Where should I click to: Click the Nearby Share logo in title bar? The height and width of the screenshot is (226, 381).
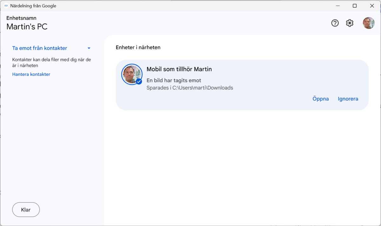(x=6, y=6)
